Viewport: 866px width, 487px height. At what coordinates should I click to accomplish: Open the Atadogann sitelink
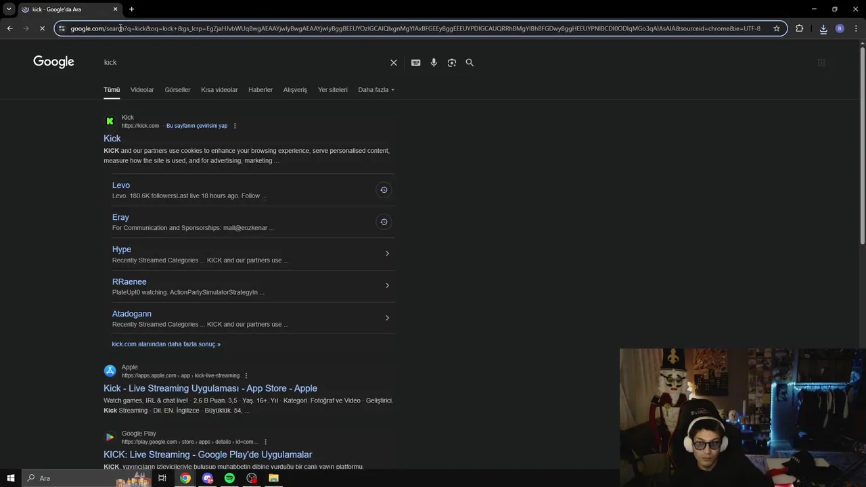pyautogui.click(x=132, y=314)
